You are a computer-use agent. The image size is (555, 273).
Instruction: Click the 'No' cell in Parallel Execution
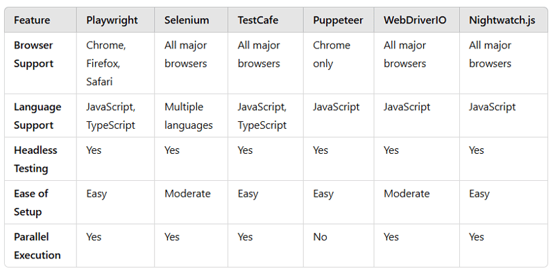(320, 237)
